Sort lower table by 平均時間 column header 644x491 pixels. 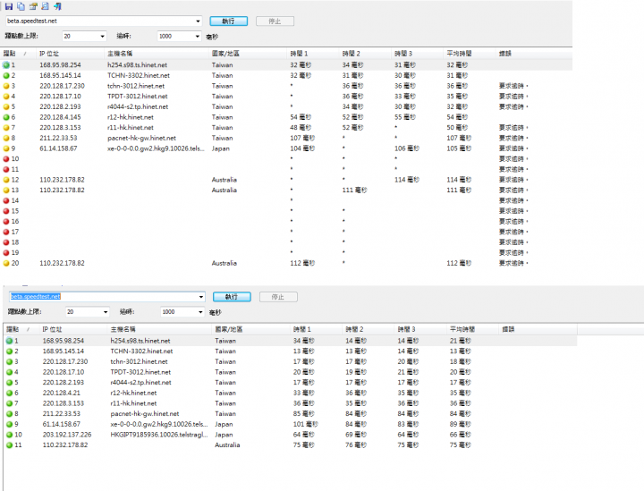point(473,329)
